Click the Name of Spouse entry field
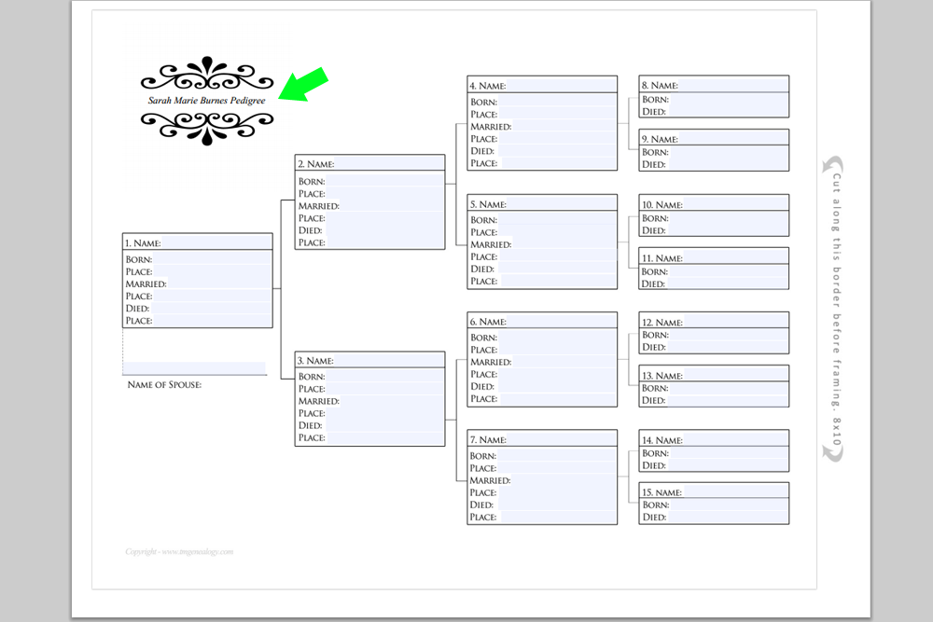Image resolution: width=933 pixels, height=622 pixels. (x=194, y=368)
